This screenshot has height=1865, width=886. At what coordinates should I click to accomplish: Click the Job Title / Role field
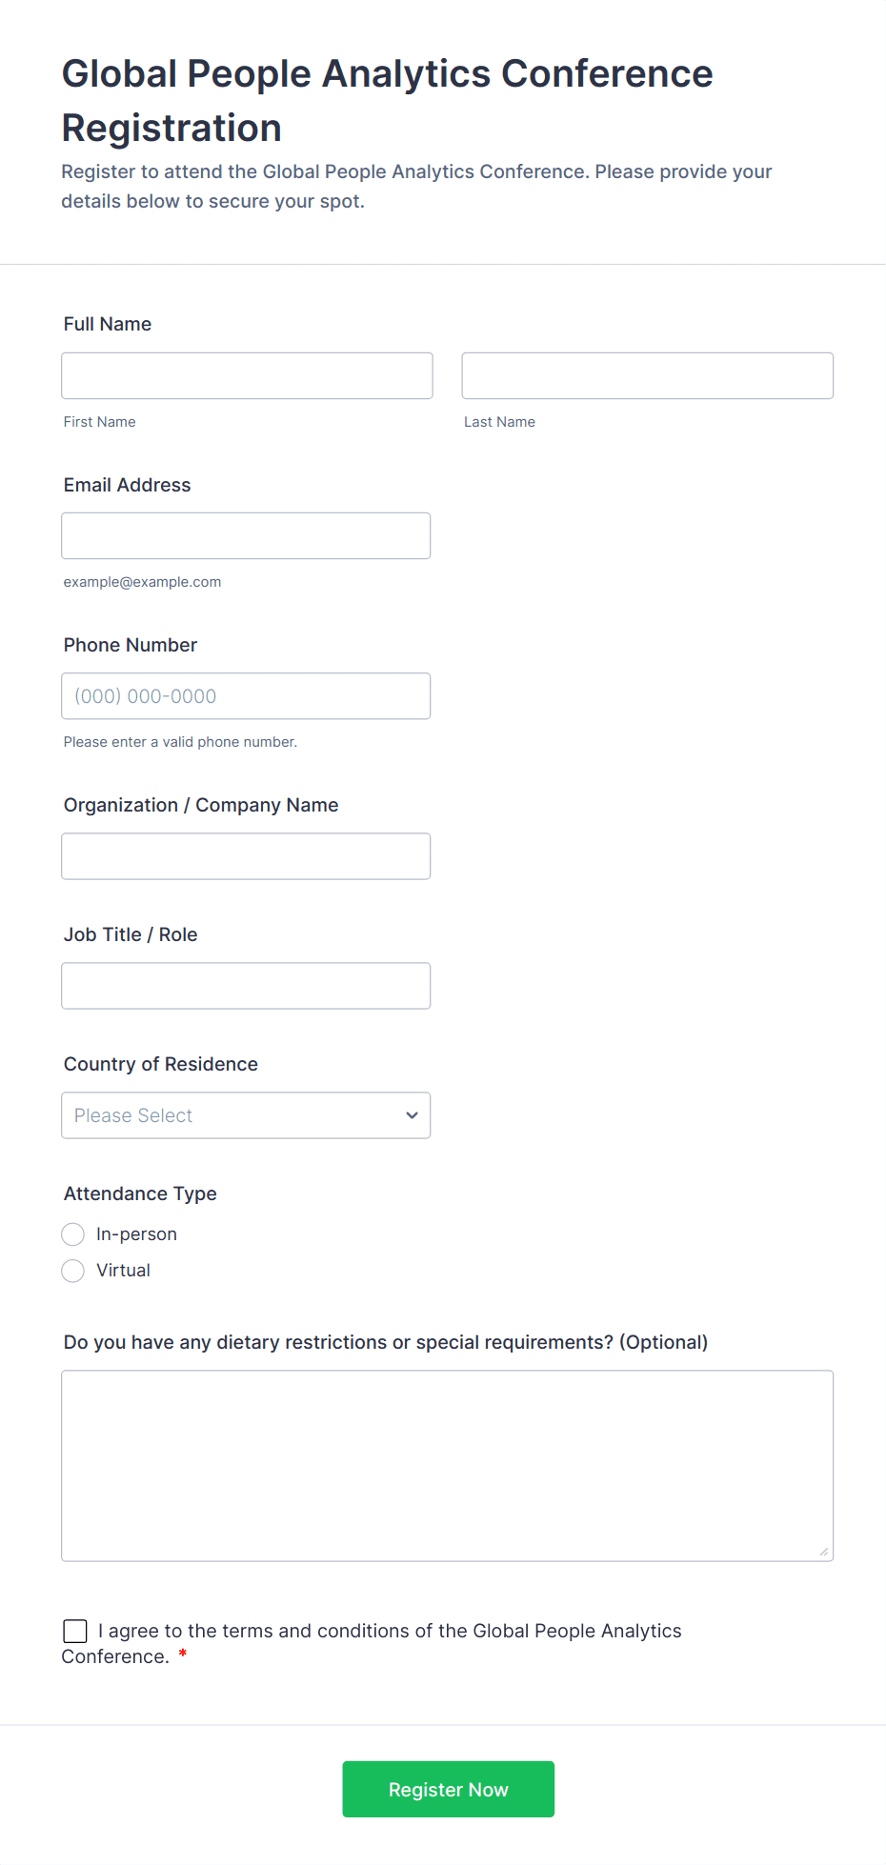(x=246, y=985)
